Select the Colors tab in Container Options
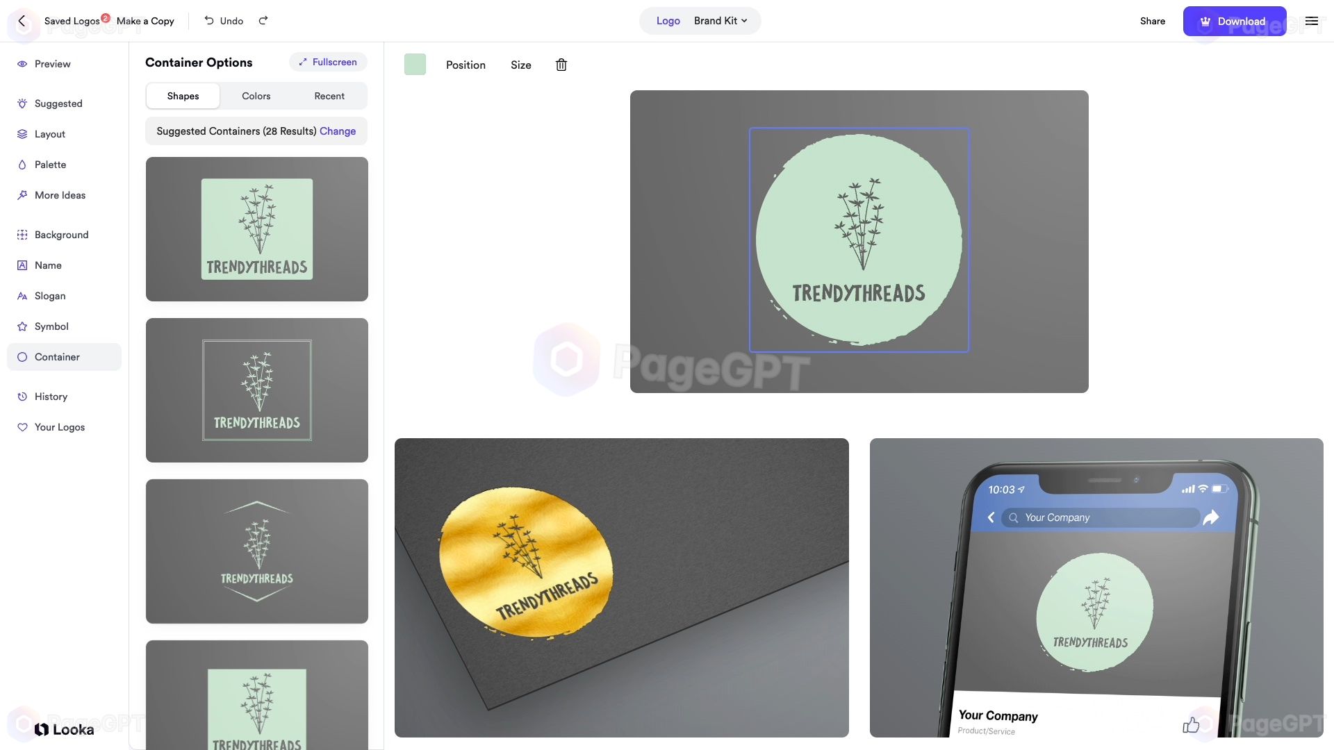 pos(256,95)
